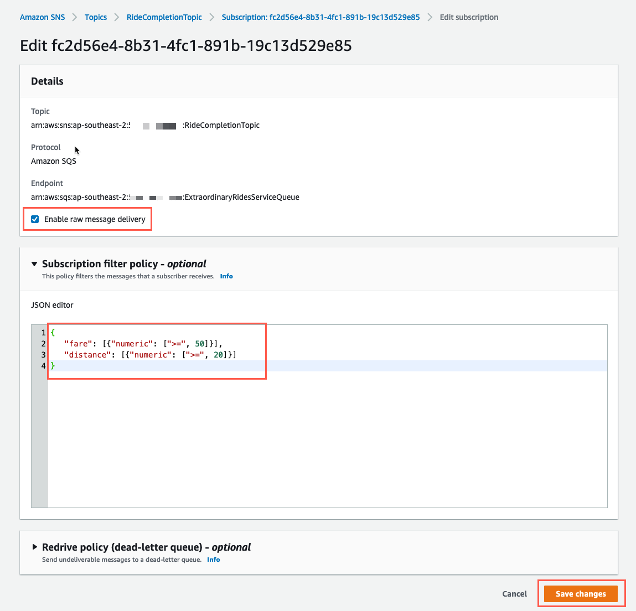Open Info link for Subscription filter policy
This screenshot has width=636, height=611.
[x=226, y=276]
